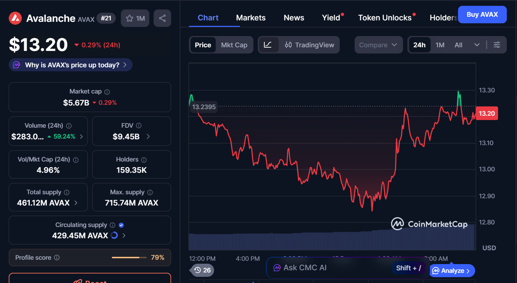This screenshot has height=283, width=517.
Task: Click the Ask CMC AI input field
Action: coord(328,268)
